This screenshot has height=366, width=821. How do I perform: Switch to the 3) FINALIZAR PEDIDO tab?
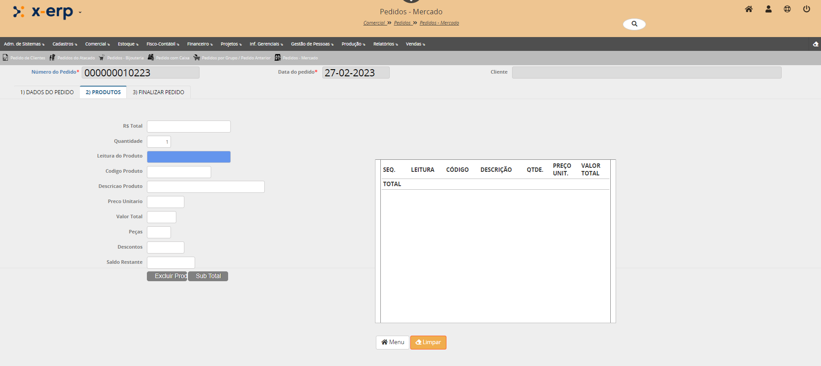[x=158, y=92]
